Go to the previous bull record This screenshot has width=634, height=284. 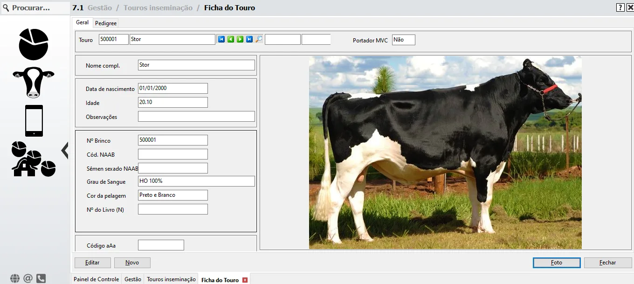(231, 40)
